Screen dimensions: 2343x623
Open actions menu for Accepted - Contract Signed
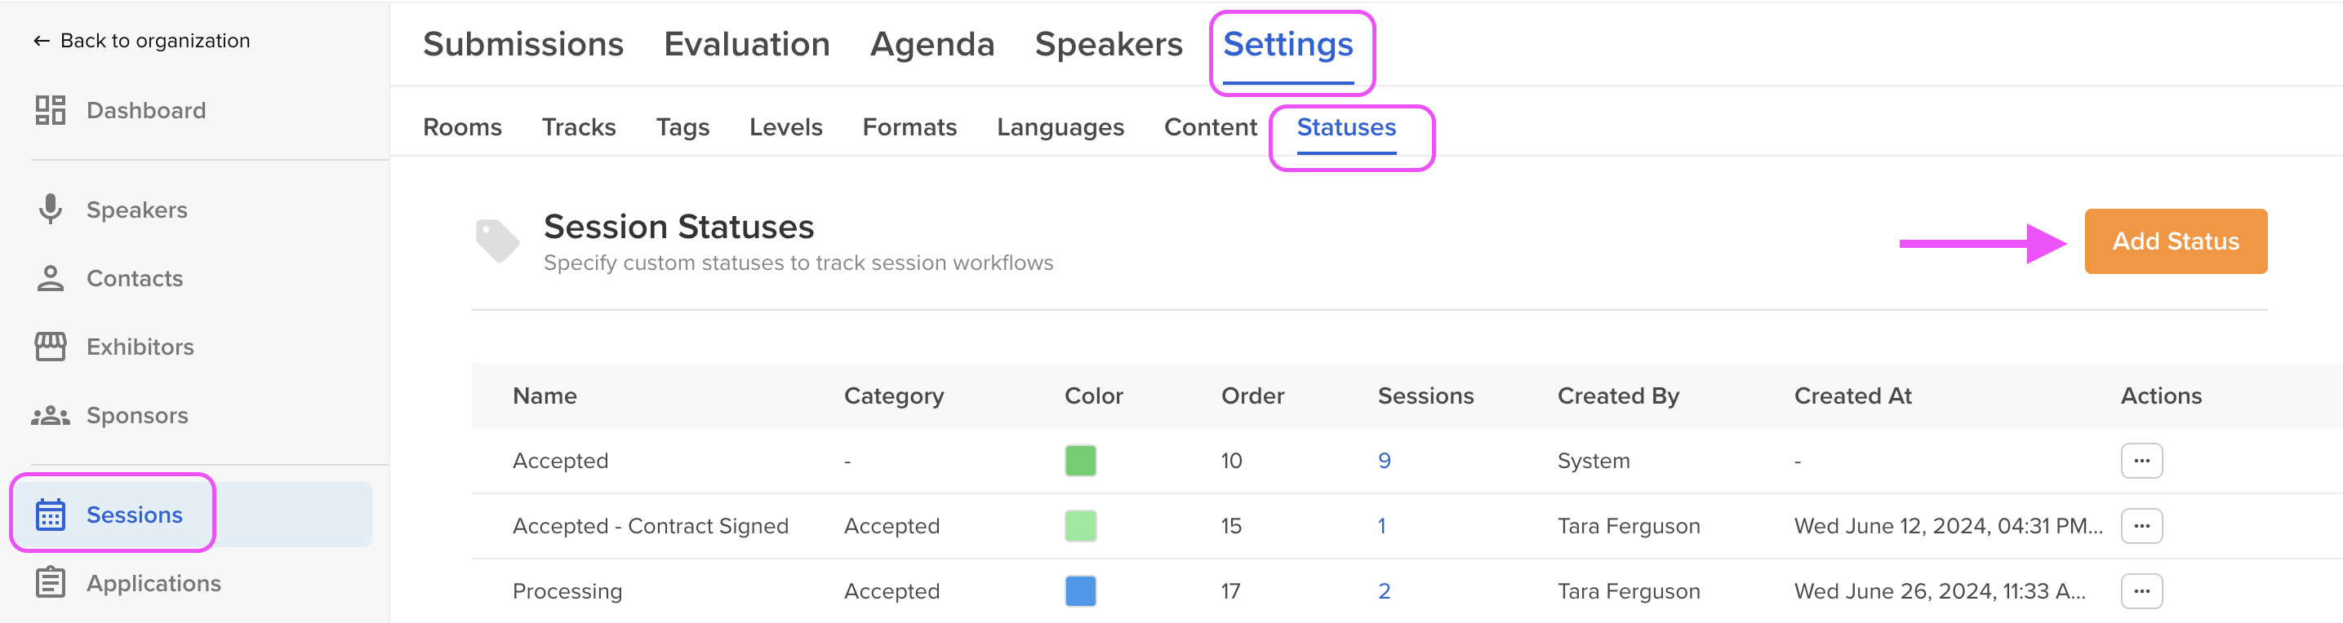click(2141, 526)
